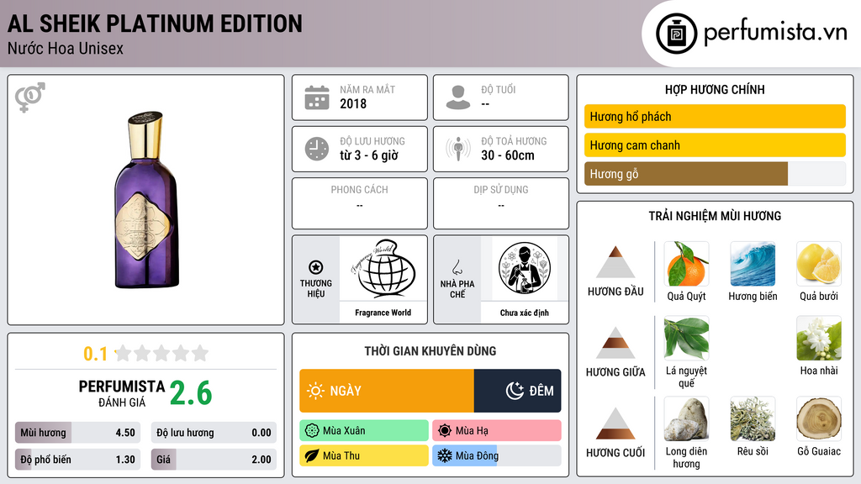The width and height of the screenshot is (861, 484).
Task: Select the Mùa Xuân season tag
Action: tap(364, 430)
